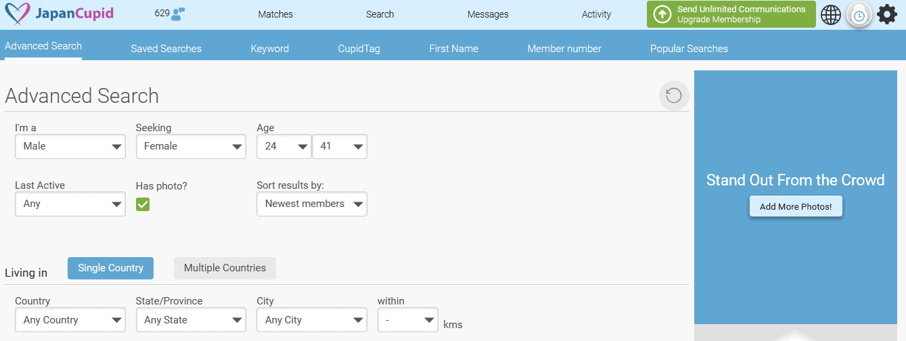The width and height of the screenshot is (906, 341).
Task: Open settings gear icon
Action: (887, 14)
